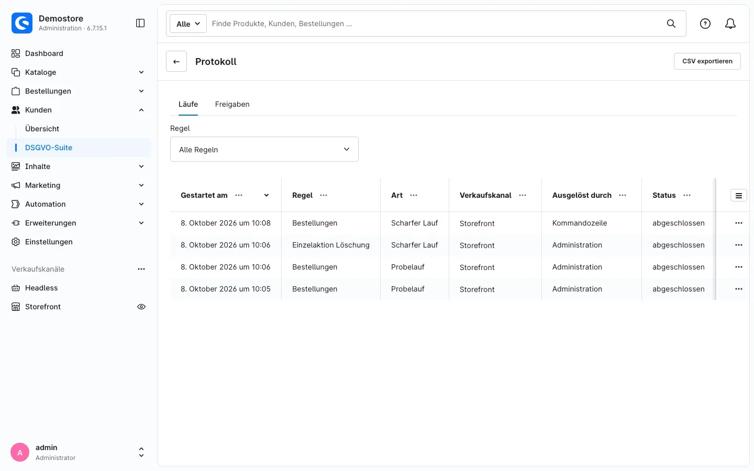
Task: Open Ausgelöst durch column options menu
Action: coord(623,195)
